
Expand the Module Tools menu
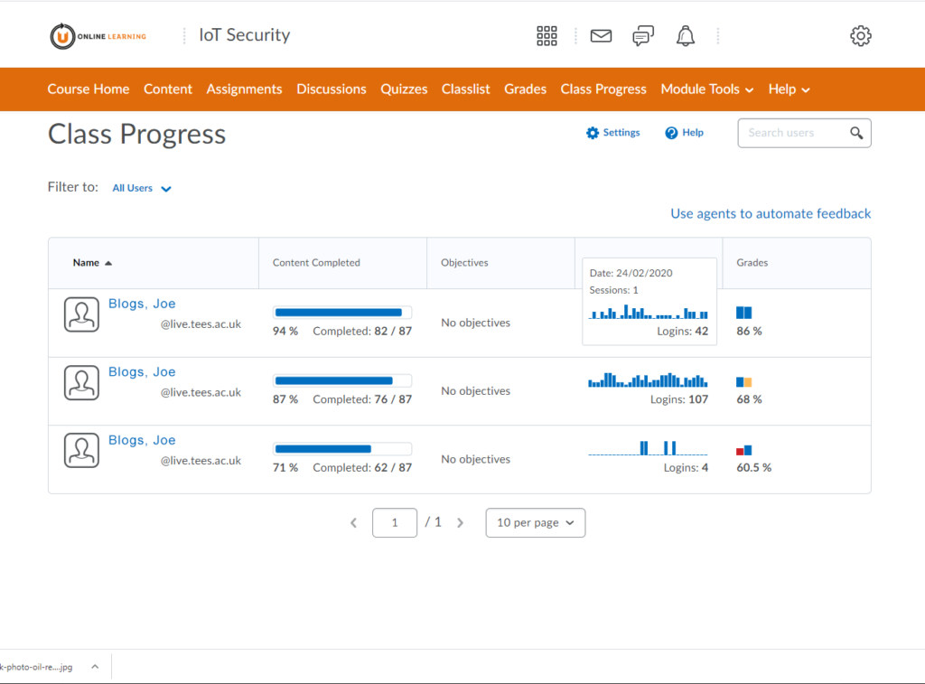coord(706,89)
